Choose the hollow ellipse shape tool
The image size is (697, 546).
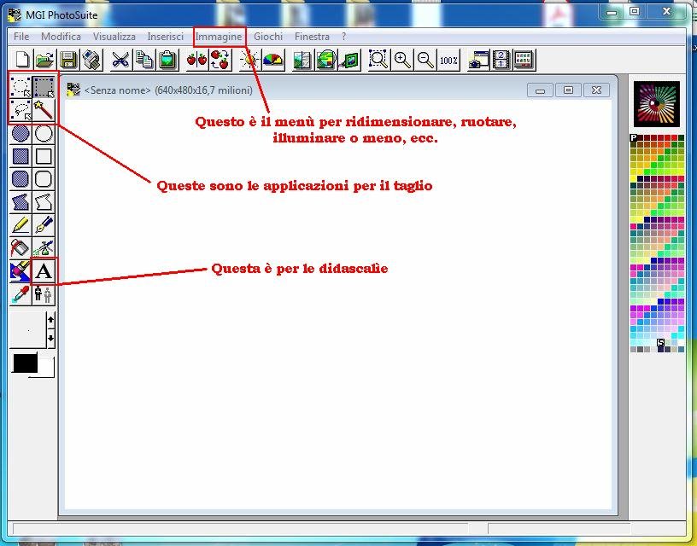(44, 133)
